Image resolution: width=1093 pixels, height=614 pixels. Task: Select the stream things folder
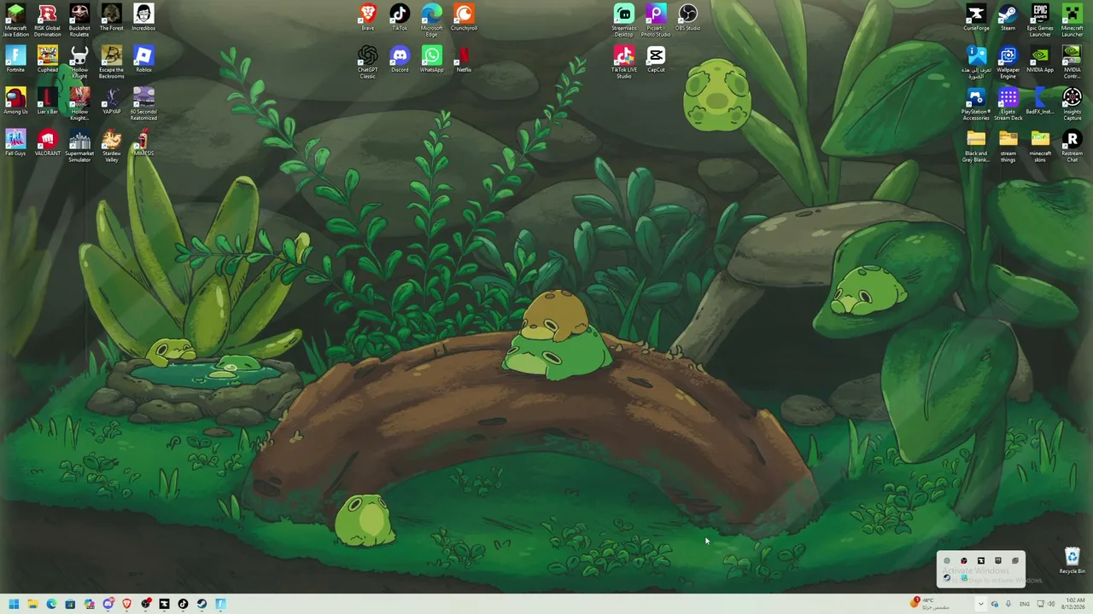(x=1008, y=146)
